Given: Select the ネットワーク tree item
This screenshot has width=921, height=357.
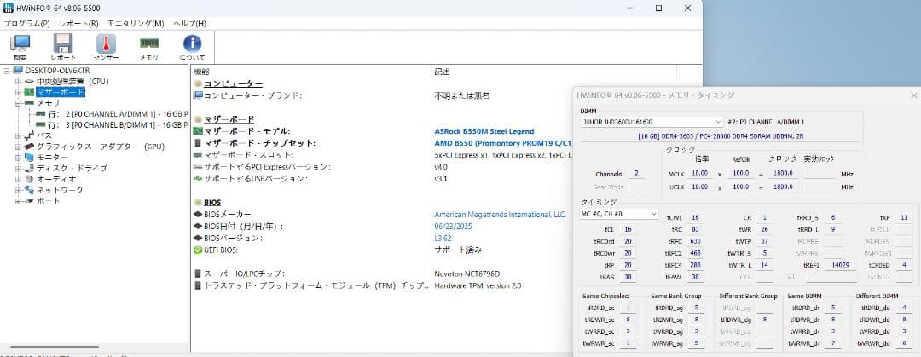Looking at the screenshot, I should pyautogui.click(x=60, y=190).
